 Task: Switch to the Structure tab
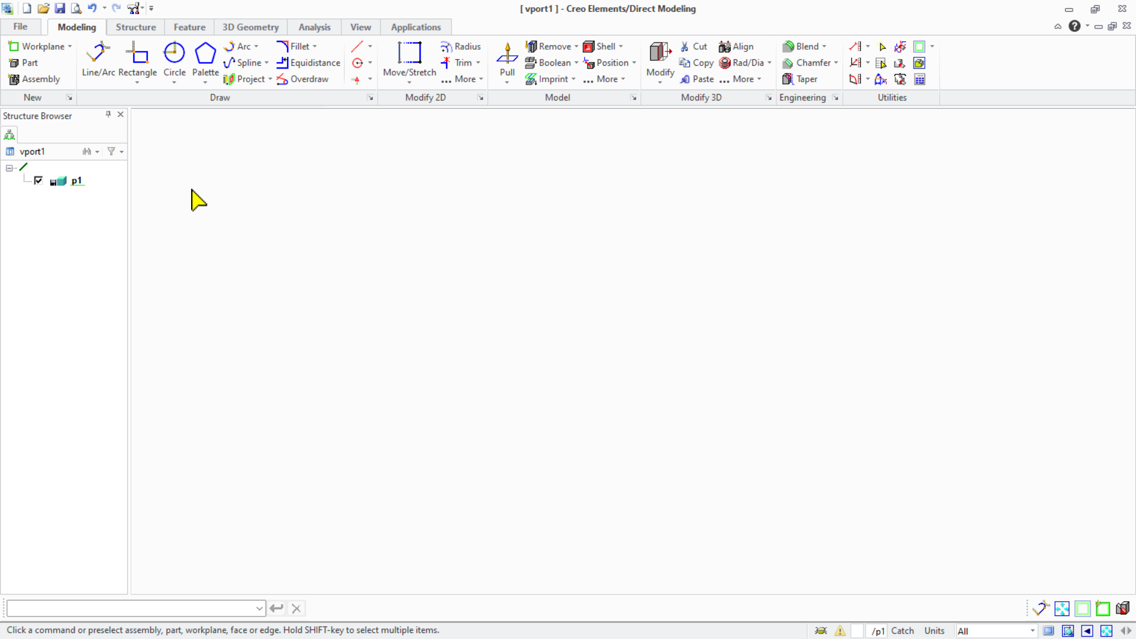pos(135,27)
